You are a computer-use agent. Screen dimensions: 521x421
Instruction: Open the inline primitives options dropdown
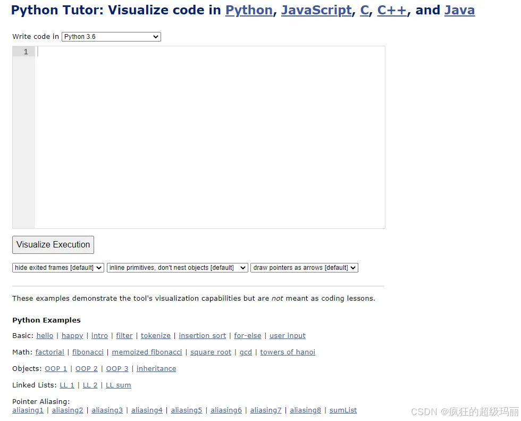tap(177, 268)
